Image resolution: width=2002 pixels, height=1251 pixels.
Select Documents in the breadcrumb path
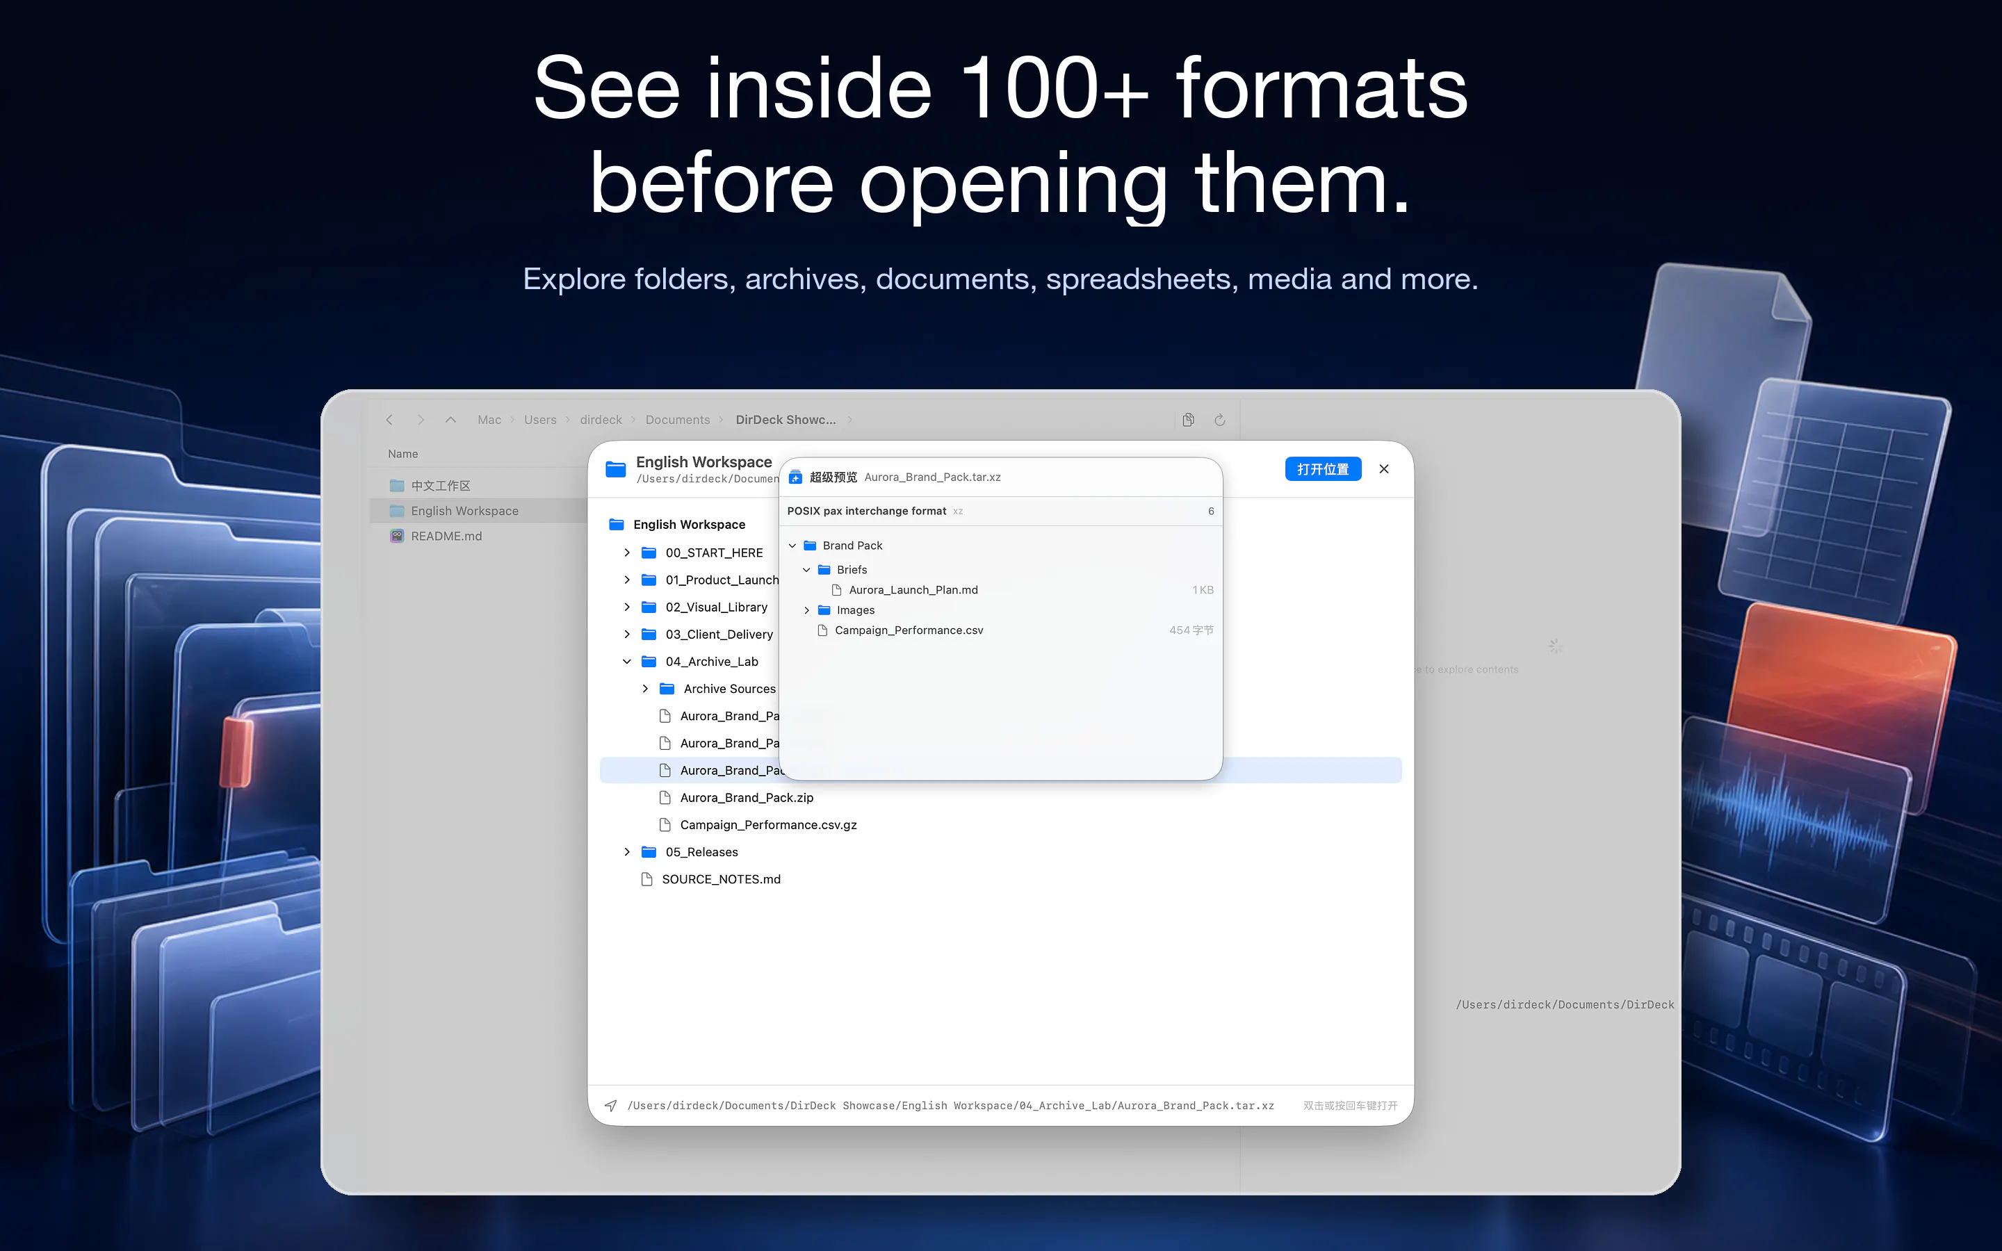coord(678,420)
